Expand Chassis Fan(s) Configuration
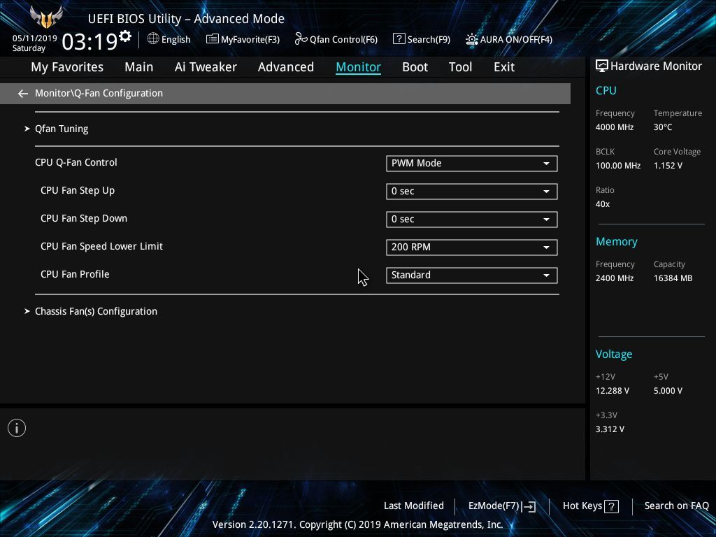The image size is (716, 537). (96, 311)
